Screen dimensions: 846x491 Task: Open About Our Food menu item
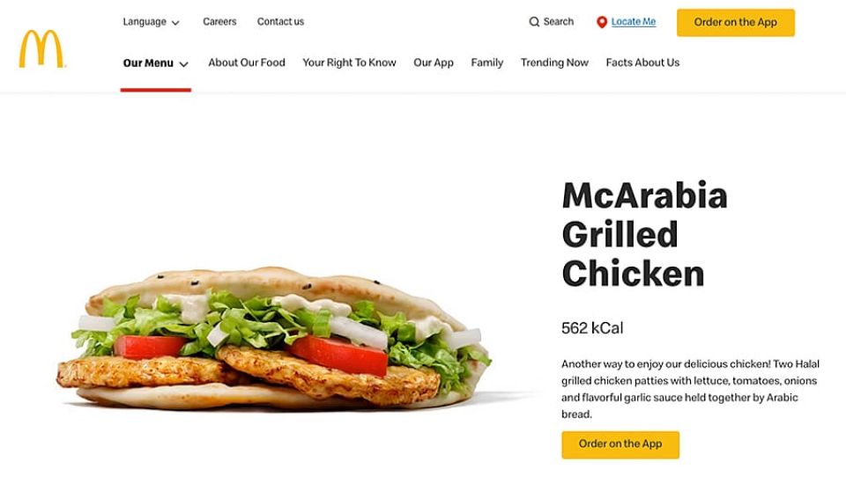(x=247, y=62)
